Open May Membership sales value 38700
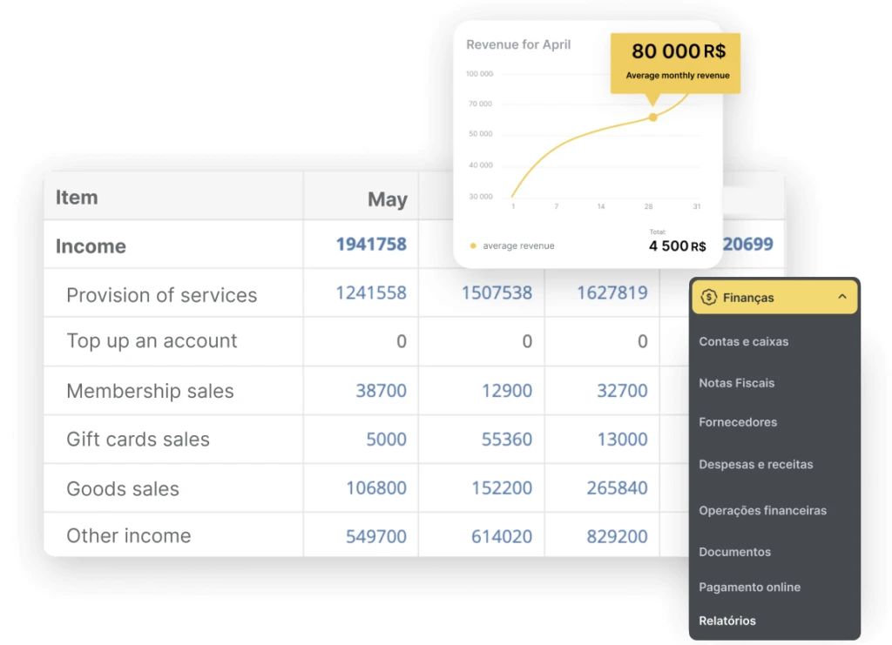Image resolution: width=892 pixels, height=645 pixels. (381, 391)
